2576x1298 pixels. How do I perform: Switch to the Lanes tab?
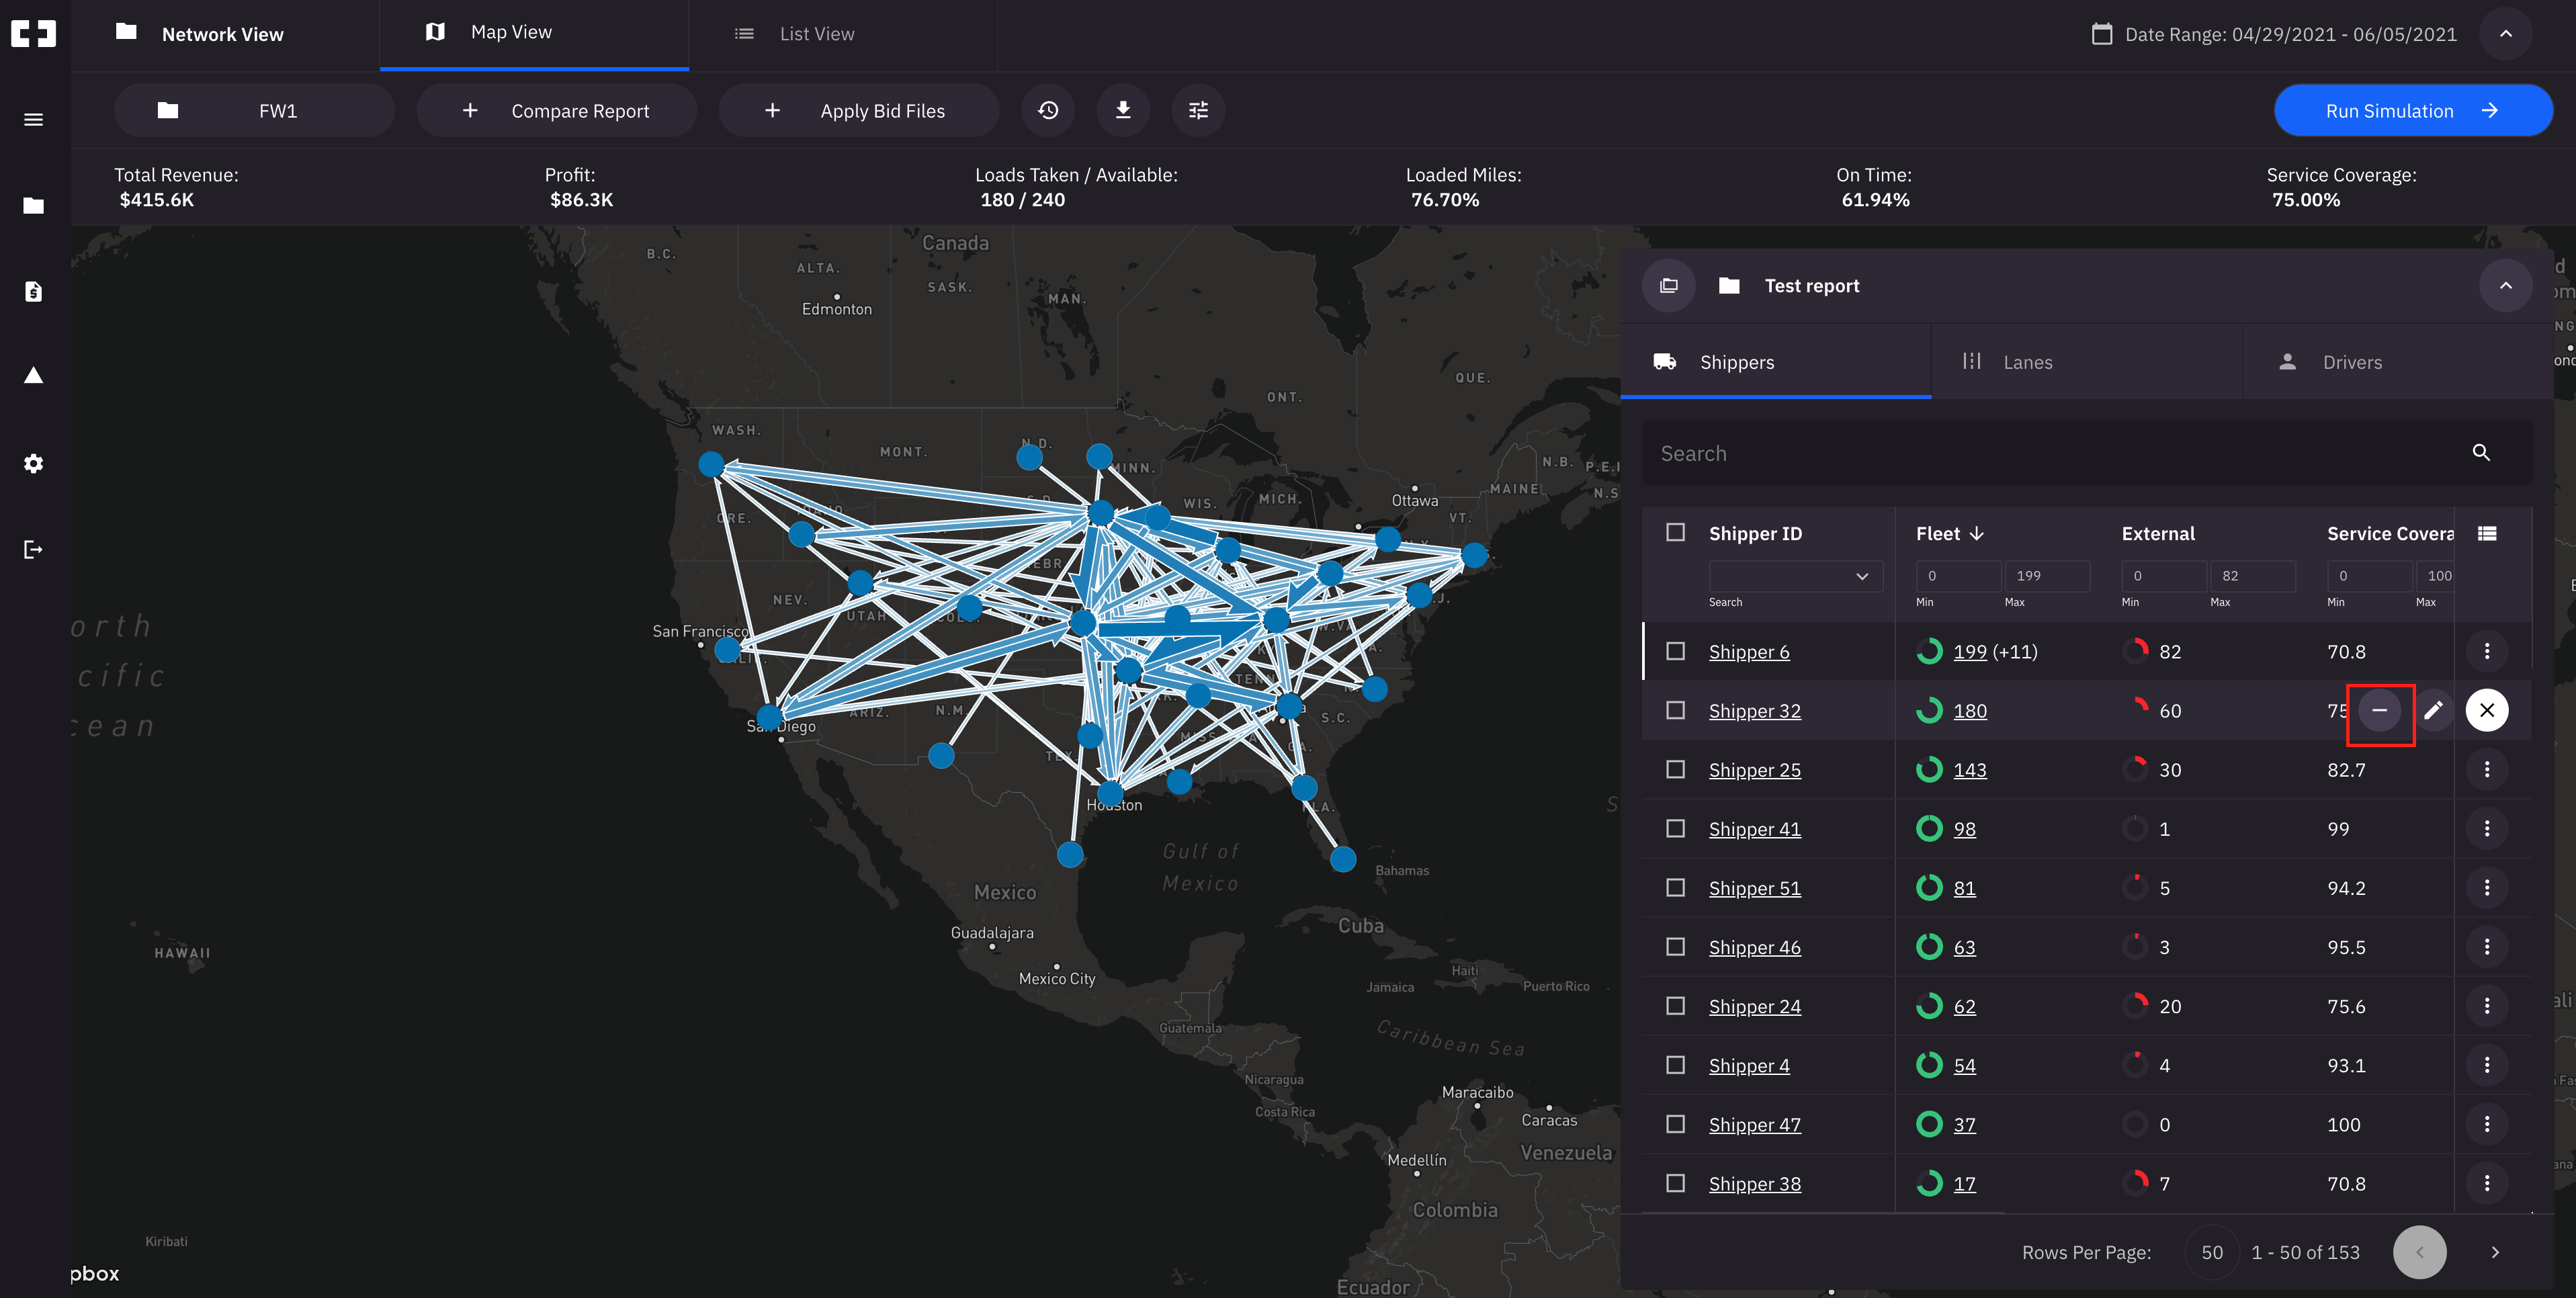point(2028,361)
